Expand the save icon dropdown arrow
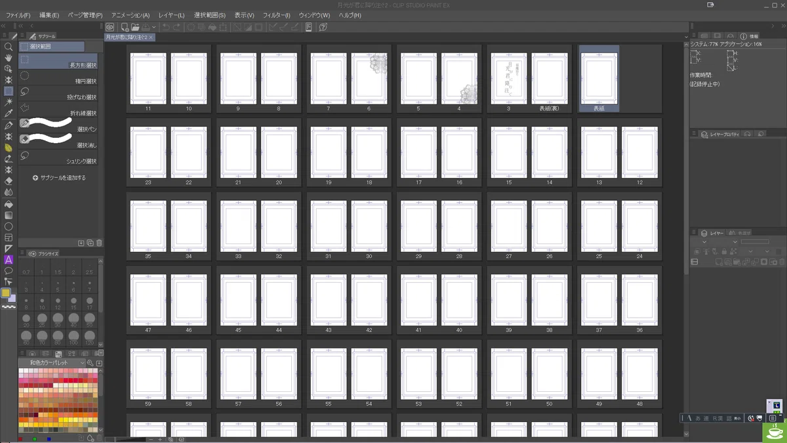The image size is (787, 443). (153, 27)
